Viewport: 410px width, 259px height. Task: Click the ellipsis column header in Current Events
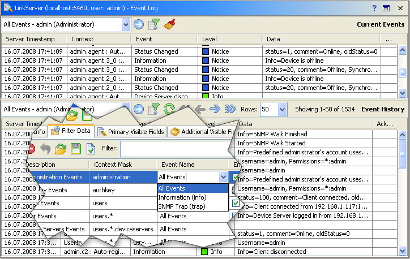click(x=388, y=39)
